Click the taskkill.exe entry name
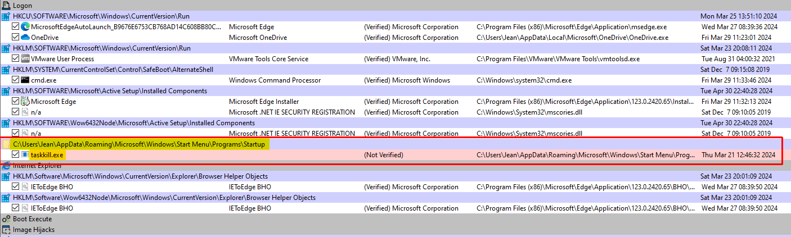791x237 pixels. (47, 154)
